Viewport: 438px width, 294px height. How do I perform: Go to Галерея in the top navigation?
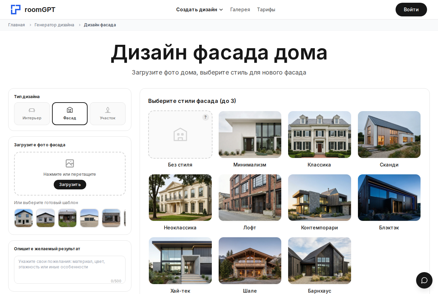pos(240,10)
